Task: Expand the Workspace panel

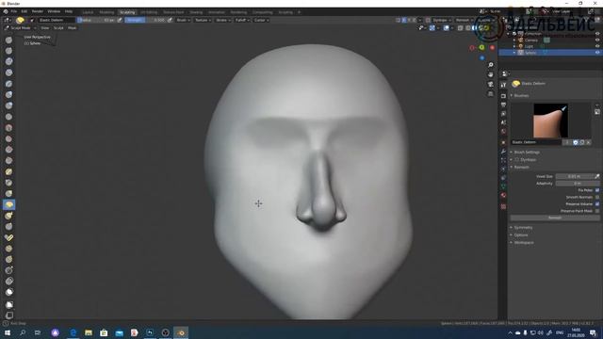Action: (x=524, y=243)
